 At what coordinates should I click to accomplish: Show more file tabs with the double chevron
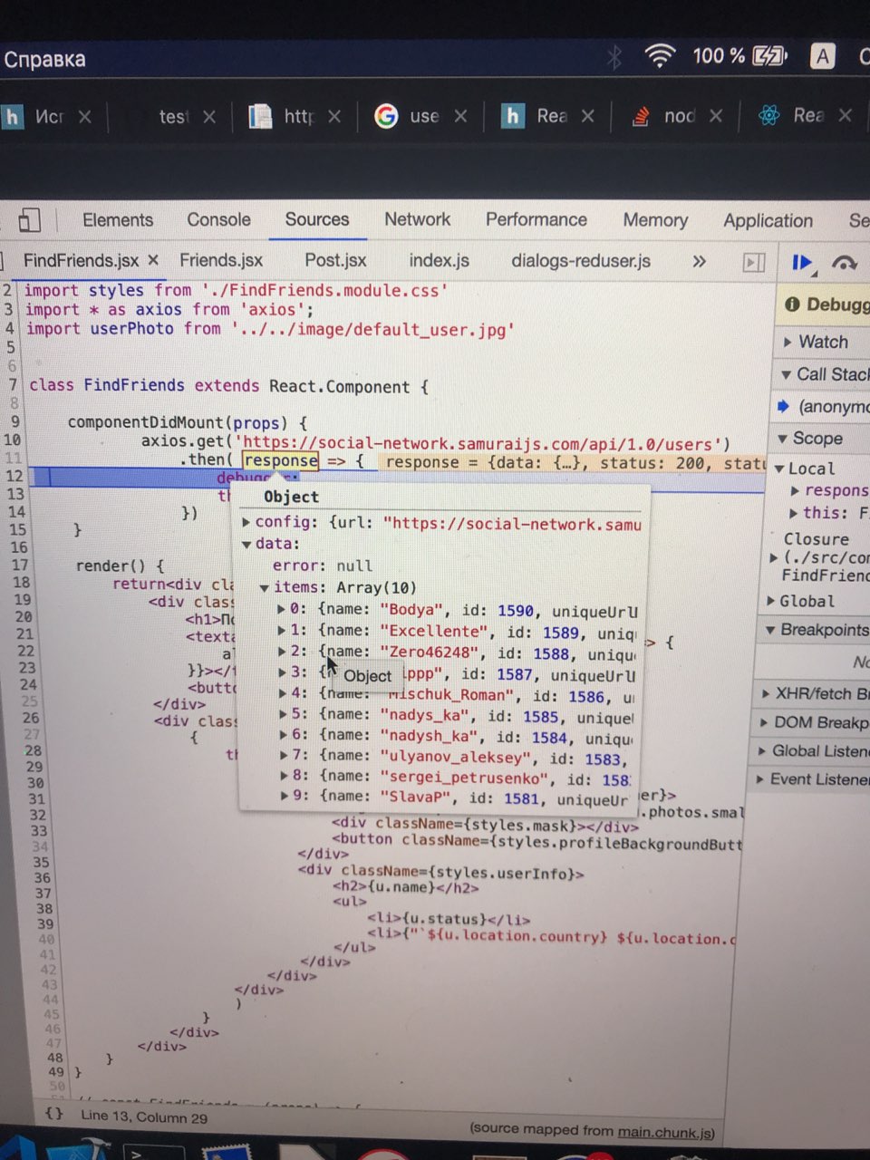pyautogui.click(x=699, y=261)
